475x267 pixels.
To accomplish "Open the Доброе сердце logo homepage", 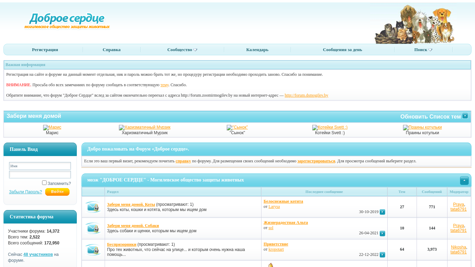I will (67, 21).
